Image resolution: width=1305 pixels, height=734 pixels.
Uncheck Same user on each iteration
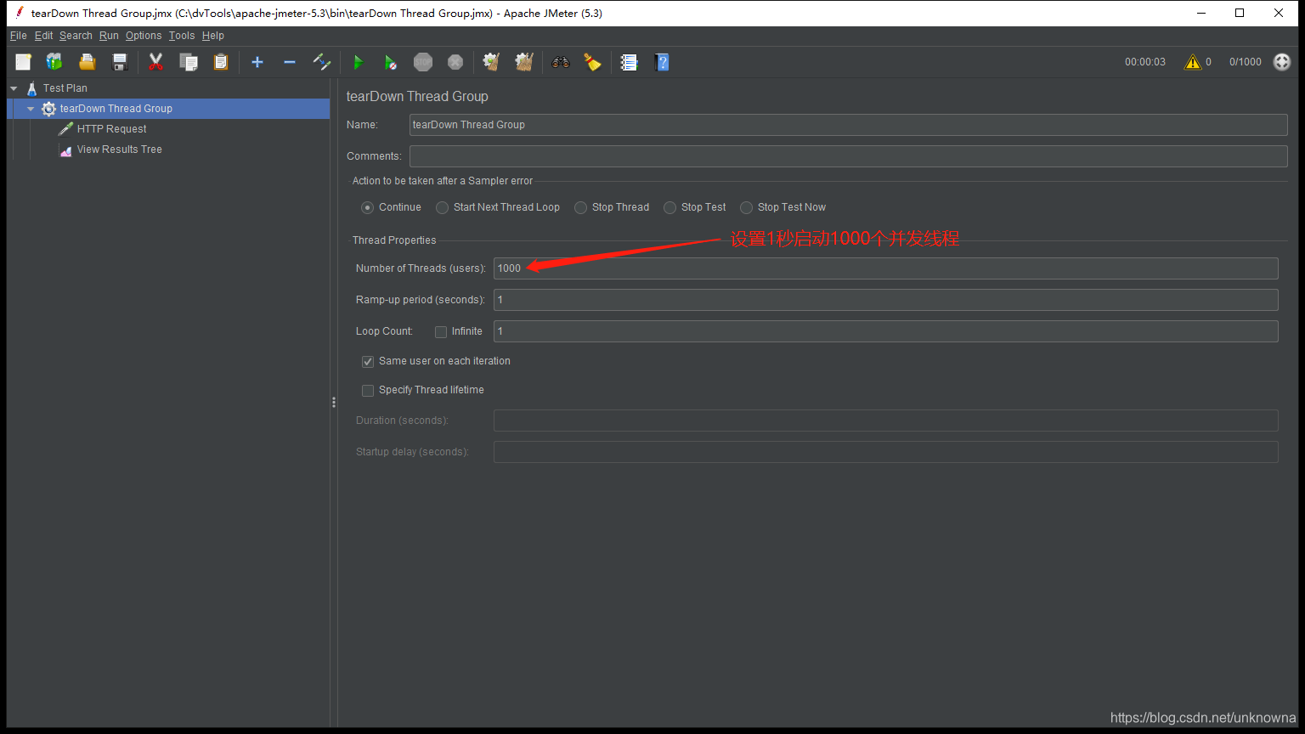point(368,362)
